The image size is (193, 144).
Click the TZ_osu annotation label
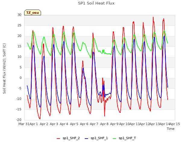click(x=33, y=13)
